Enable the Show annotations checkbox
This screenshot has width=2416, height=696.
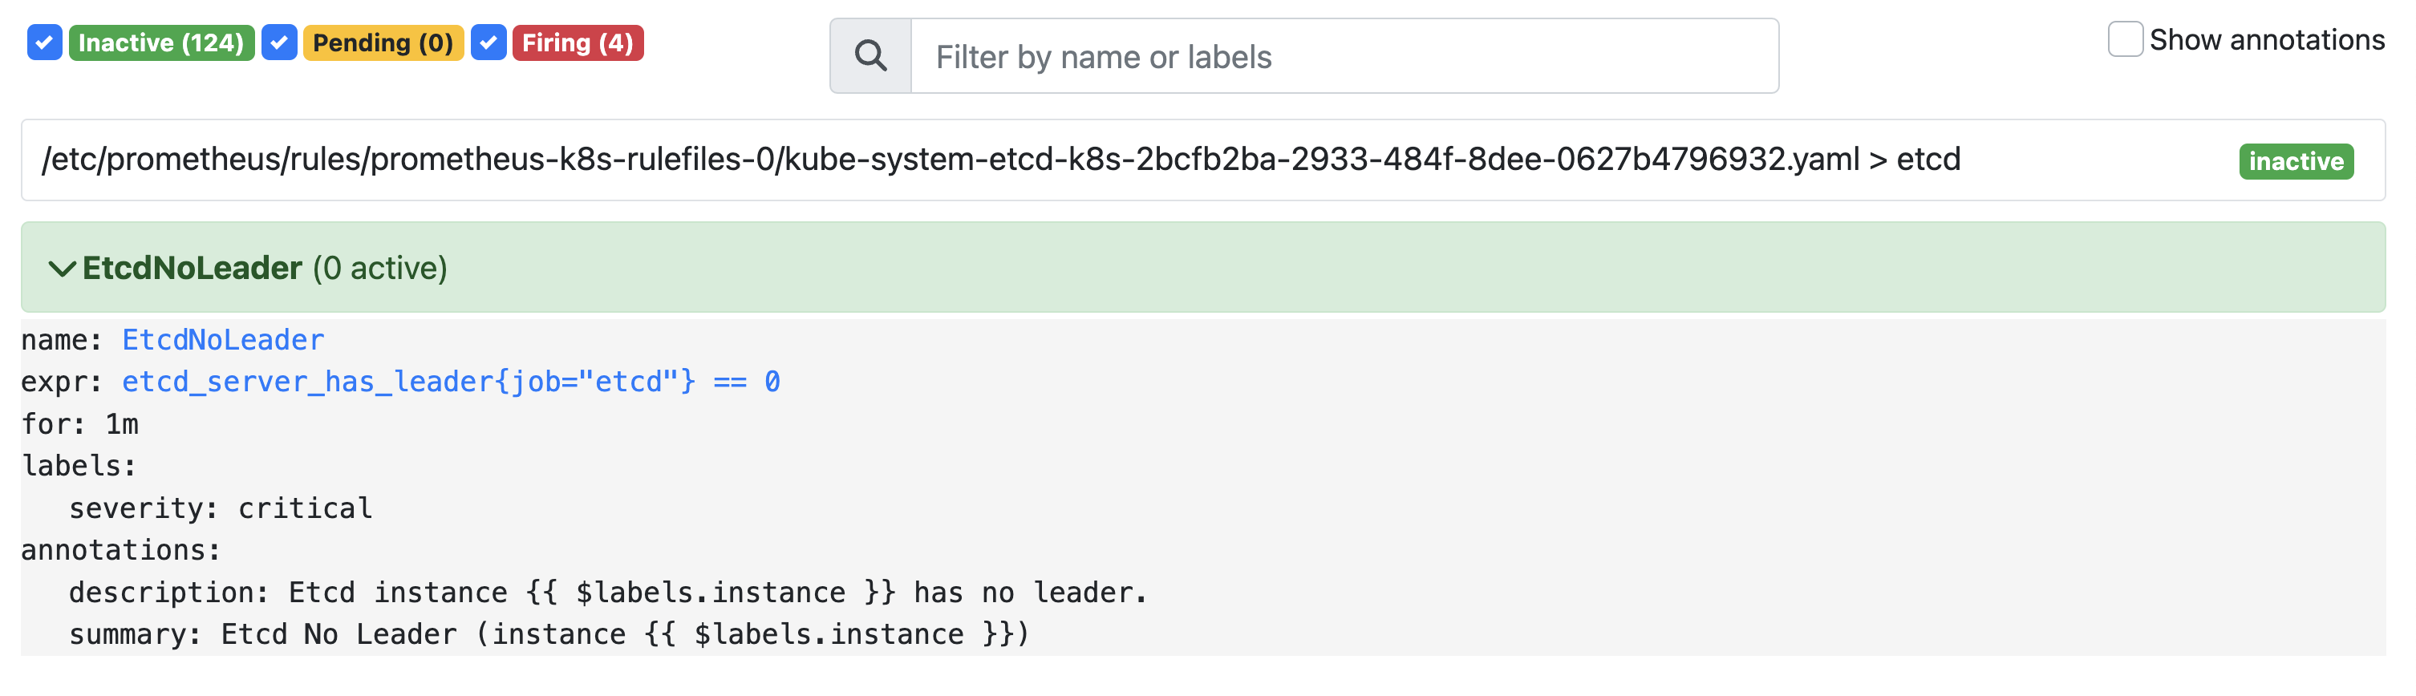[2124, 39]
